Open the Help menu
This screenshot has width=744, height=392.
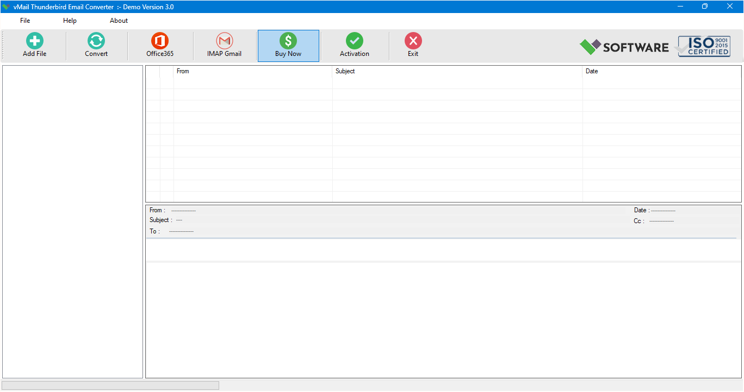(70, 21)
